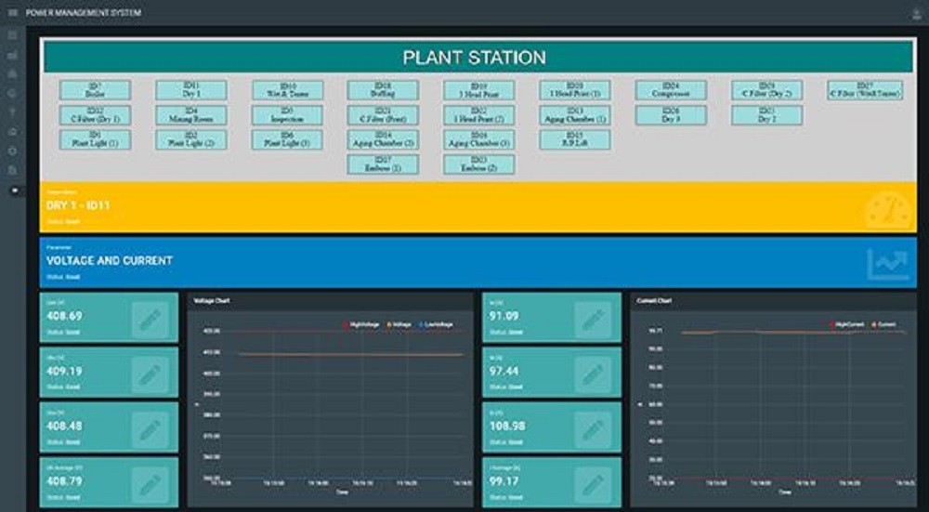
Task: Open the user account icon in the header
Action: [918, 13]
